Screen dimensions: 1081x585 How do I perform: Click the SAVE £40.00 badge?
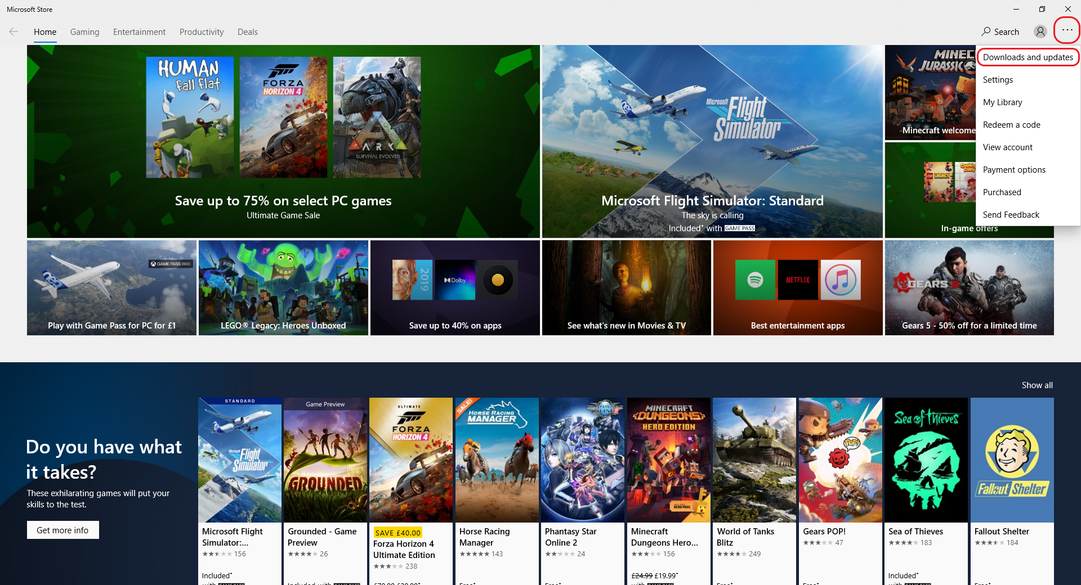(x=397, y=533)
